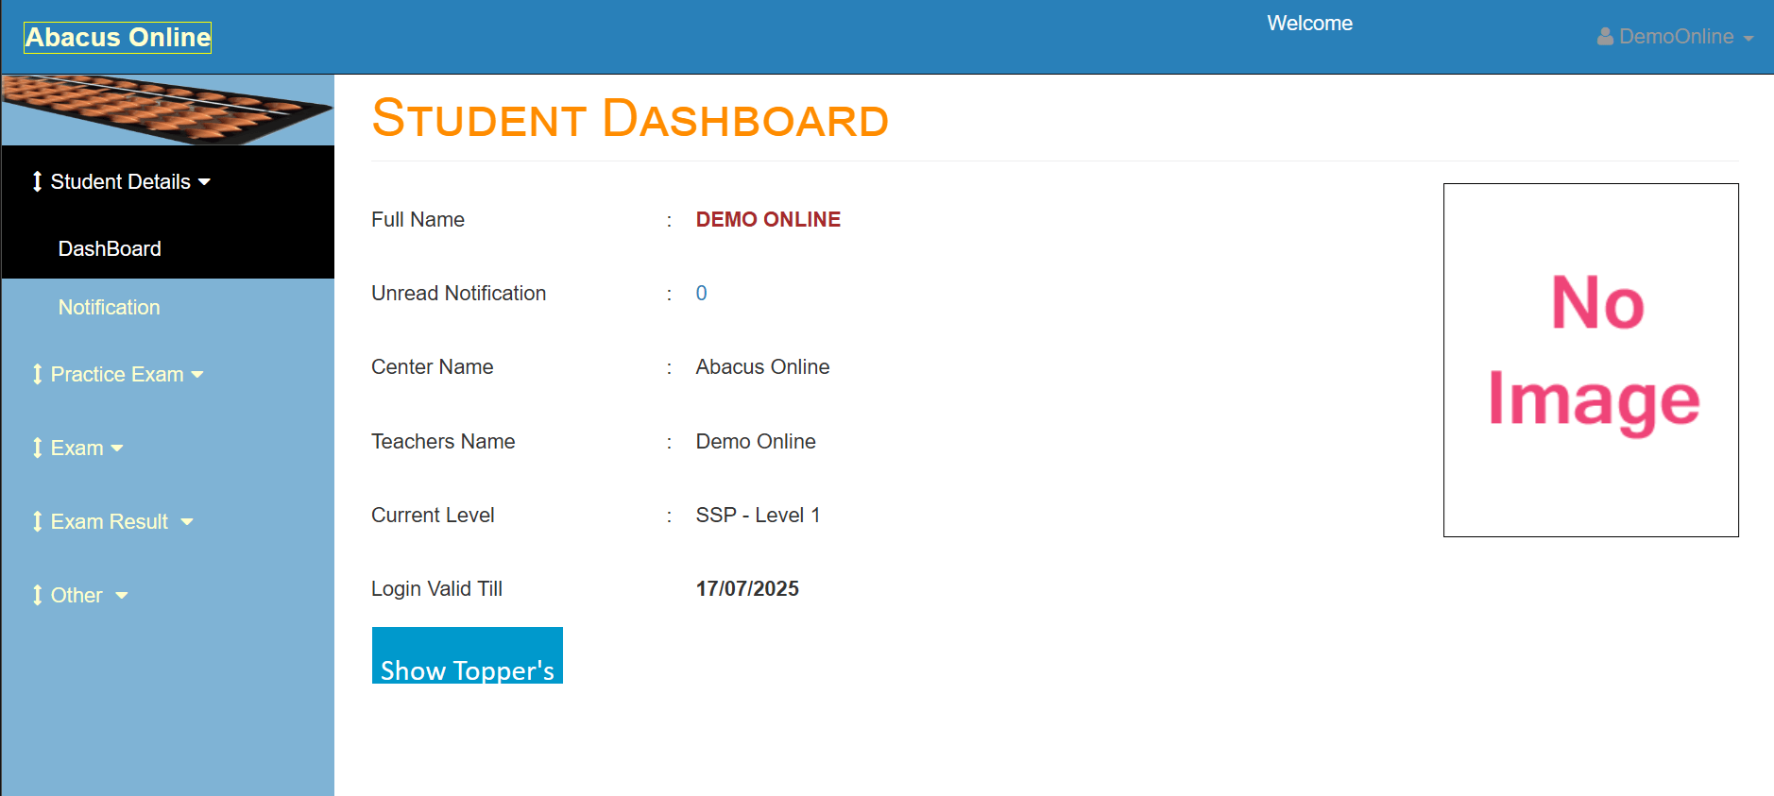Click the Demo Online teacher name value
The height and width of the screenshot is (796, 1774).
tap(756, 442)
